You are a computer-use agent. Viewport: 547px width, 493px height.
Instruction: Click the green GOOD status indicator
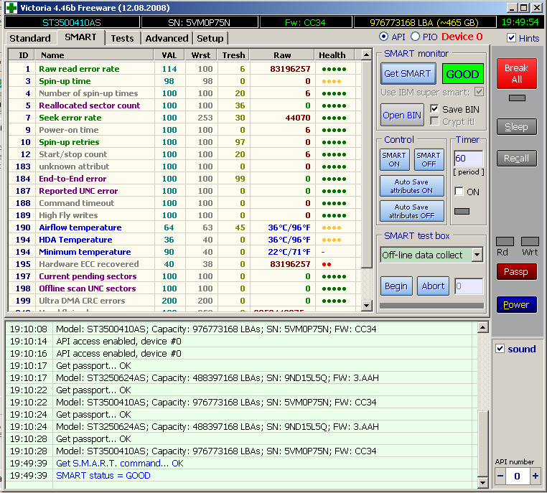462,74
